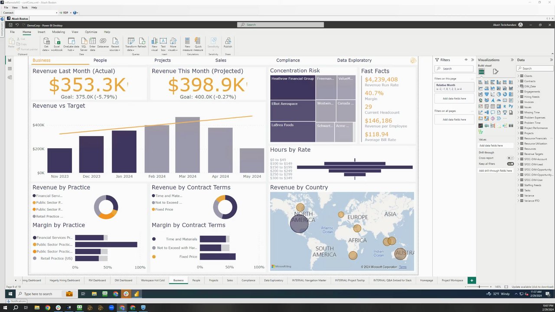Expand the Clients table
555x312 pixels.
click(518, 76)
